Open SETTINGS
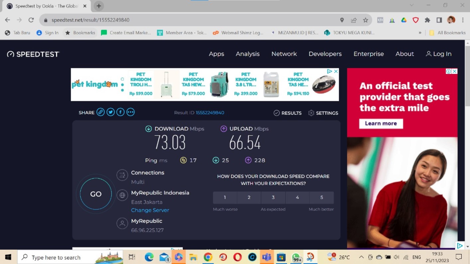 (323, 113)
